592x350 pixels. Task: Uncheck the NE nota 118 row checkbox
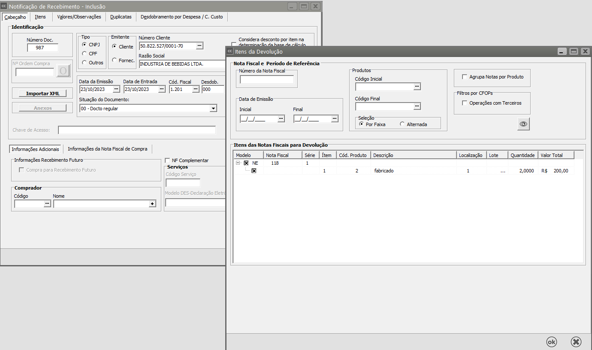pyautogui.click(x=246, y=163)
